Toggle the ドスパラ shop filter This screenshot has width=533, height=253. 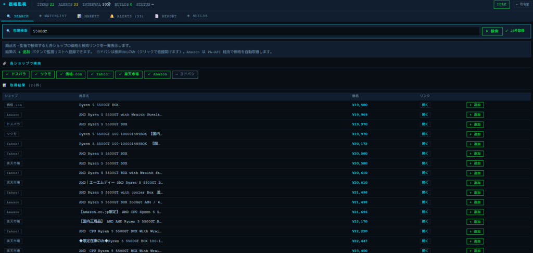pos(16,74)
